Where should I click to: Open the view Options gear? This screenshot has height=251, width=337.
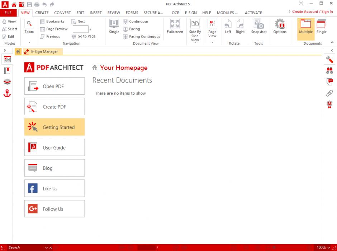(x=280, y=27)
